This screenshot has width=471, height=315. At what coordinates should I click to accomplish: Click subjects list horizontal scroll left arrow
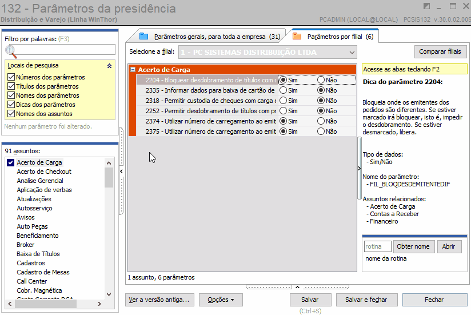pos(10,304)
